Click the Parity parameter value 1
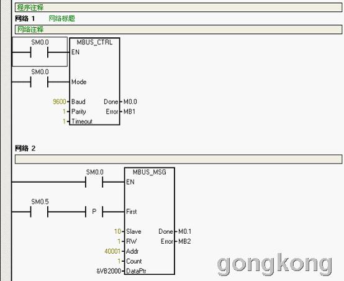This screenshot has width=344, height=281. 65,111
